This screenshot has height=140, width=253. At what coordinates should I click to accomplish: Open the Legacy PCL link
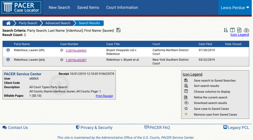238,128
